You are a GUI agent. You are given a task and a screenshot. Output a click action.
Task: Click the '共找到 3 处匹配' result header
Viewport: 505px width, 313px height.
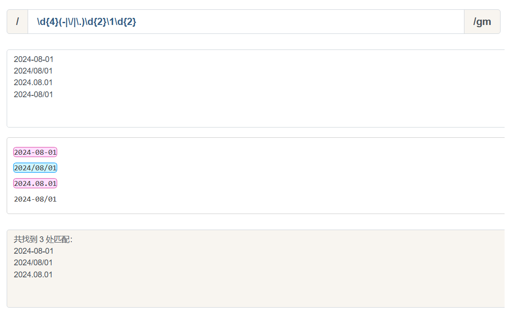(x=43, y=239)
